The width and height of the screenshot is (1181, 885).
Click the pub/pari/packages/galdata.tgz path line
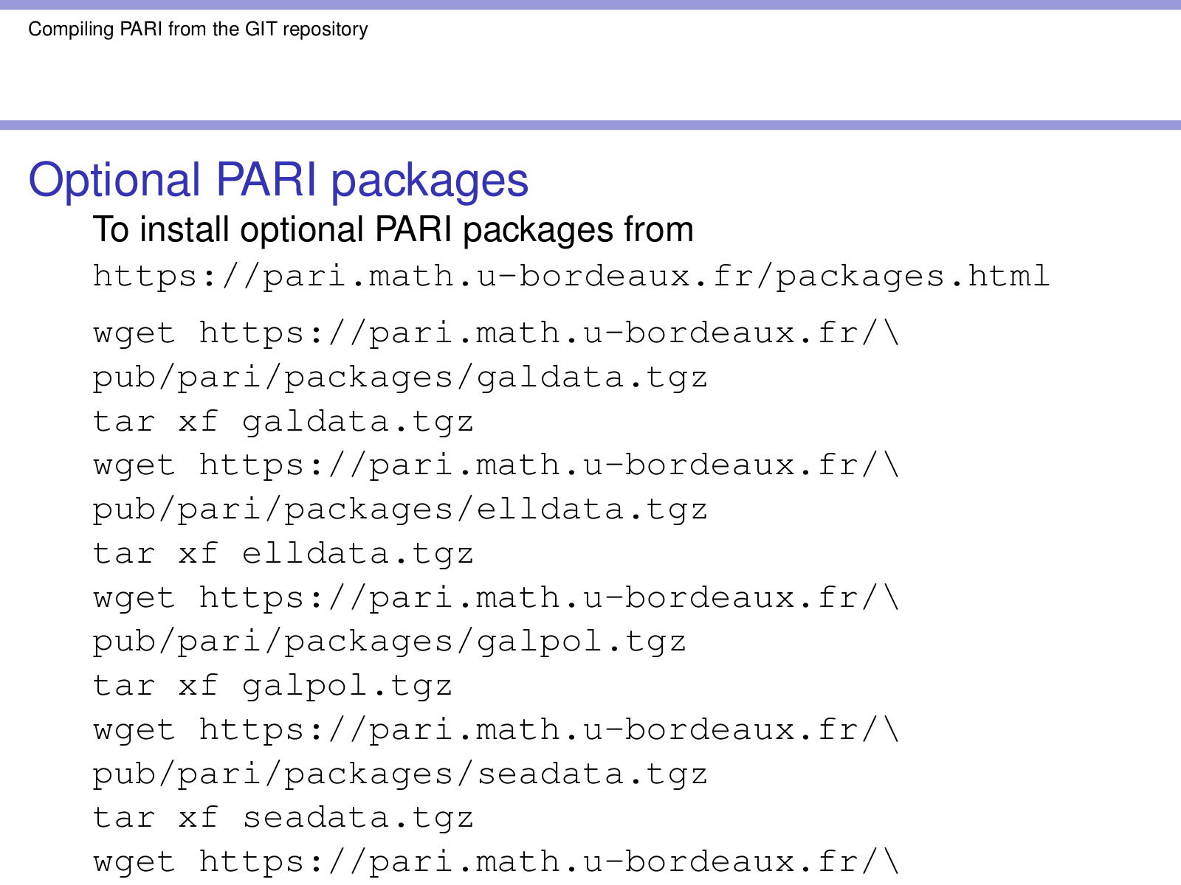pyautogui.click(x=400, y=378)
